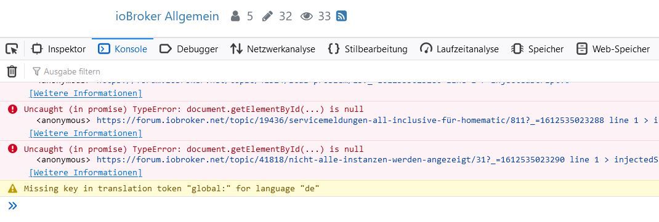The height and width of the screenshot is (222, 659).
Task: Select the Missing key in translation token text
Action: [x=171, y=189]
